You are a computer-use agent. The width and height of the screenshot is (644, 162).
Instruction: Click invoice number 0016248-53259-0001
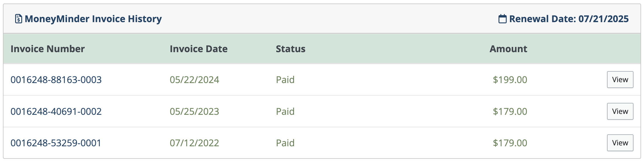coord(56,143)
